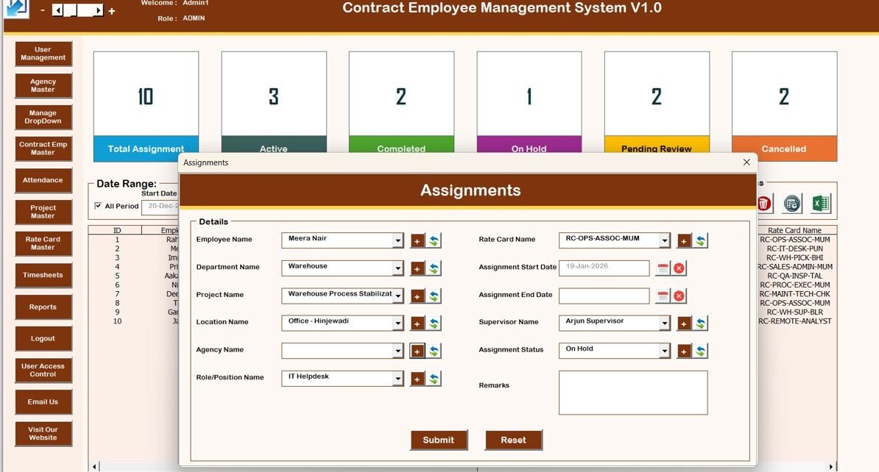The image size is (879, 472).
Task: Click the red trash delete icon
Action: 764,204
